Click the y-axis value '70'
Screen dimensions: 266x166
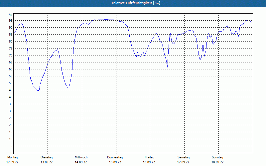point(11,55)
